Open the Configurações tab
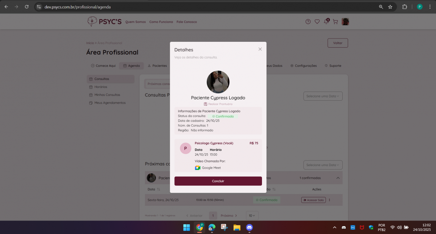Screen dimensions: 436x234 pyautogui.click(x=303, y=66)
